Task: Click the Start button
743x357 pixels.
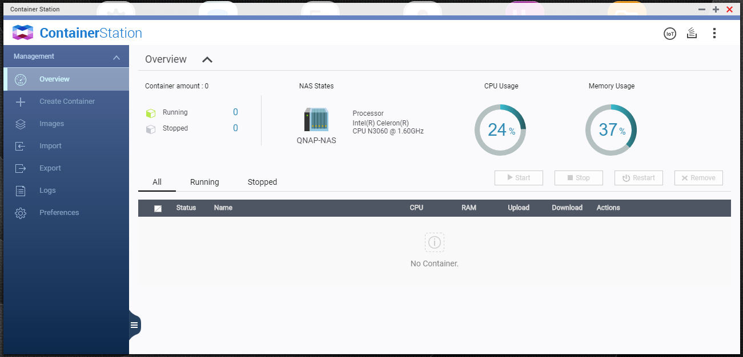Action: (519, 178)
